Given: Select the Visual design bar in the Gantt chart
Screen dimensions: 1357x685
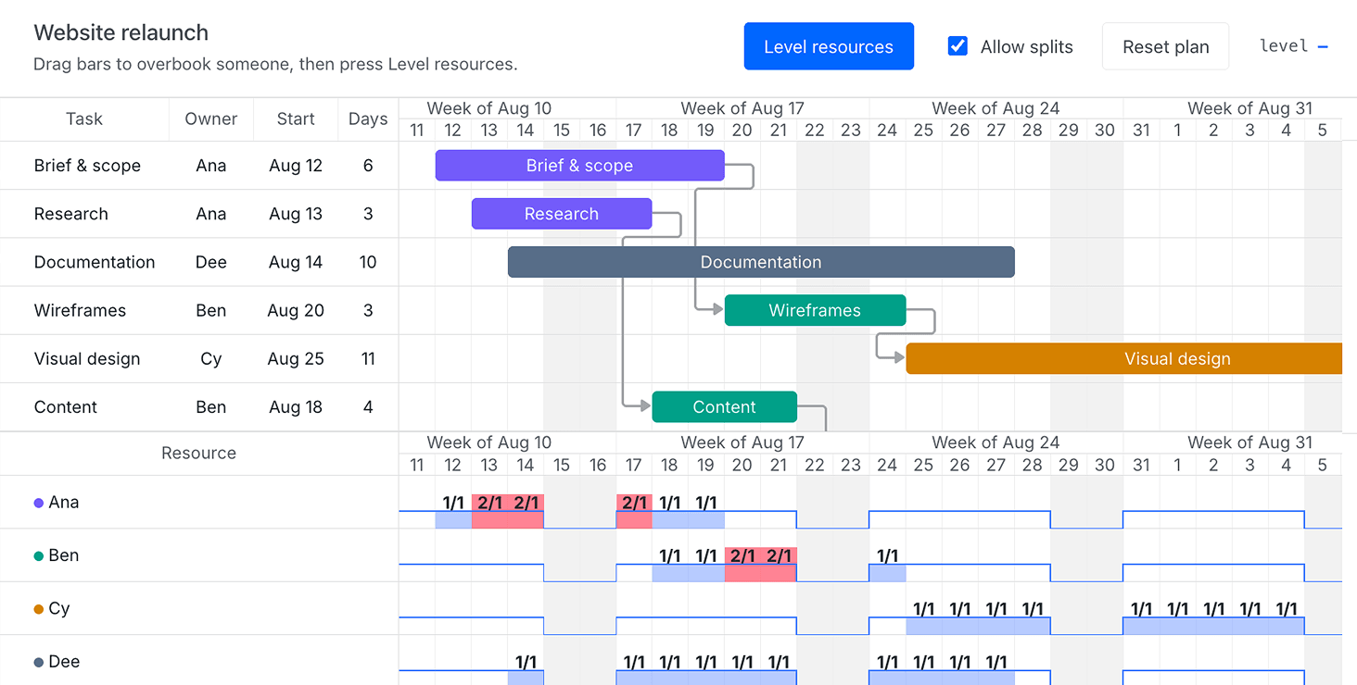Looking at the screenshot, I should 1123,358.
